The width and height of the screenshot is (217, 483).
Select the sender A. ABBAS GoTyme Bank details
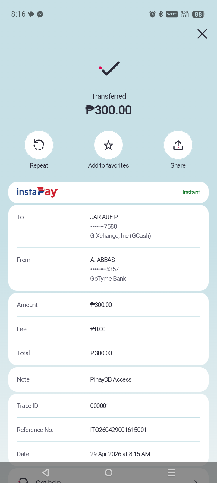coord(108,269)
